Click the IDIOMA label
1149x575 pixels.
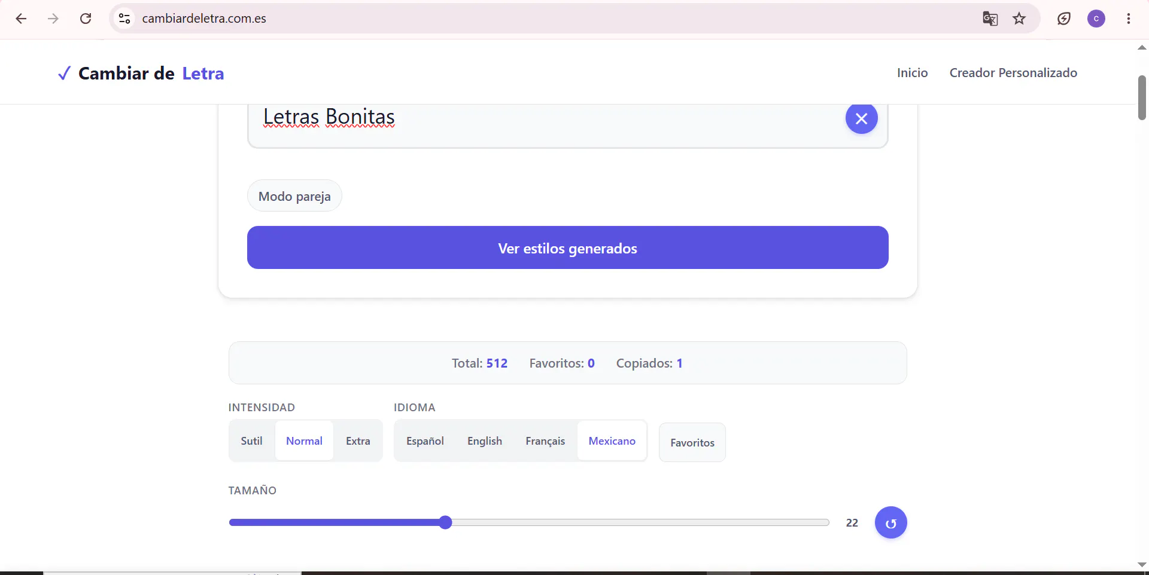(414, 408)
